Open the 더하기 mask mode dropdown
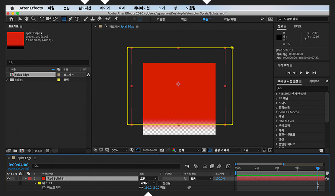The height and width of the screenshot is (196, 335). (147, 183)
